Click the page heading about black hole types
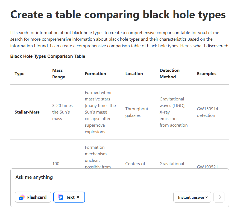 [x=118, y=15]
